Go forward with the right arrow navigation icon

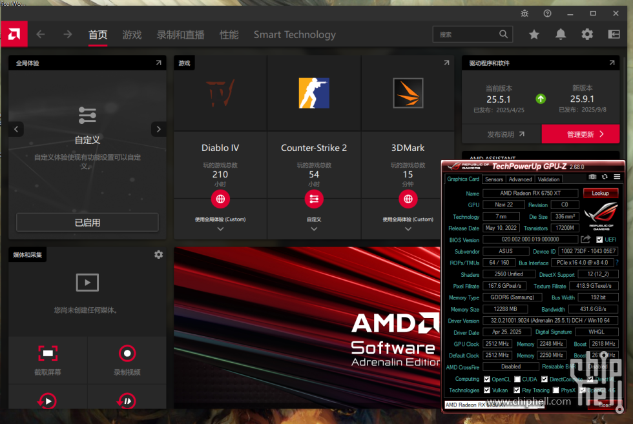pyautogui.click(x=68, y=34)
